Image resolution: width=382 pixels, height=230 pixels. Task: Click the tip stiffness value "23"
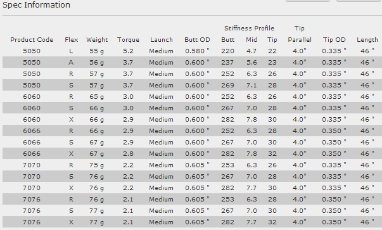point(272,63)
